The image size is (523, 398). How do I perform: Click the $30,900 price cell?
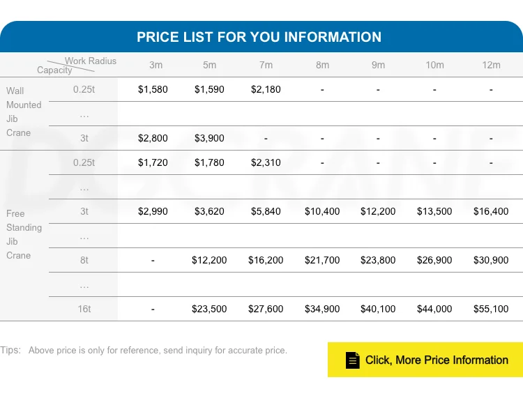pos(491,260)
